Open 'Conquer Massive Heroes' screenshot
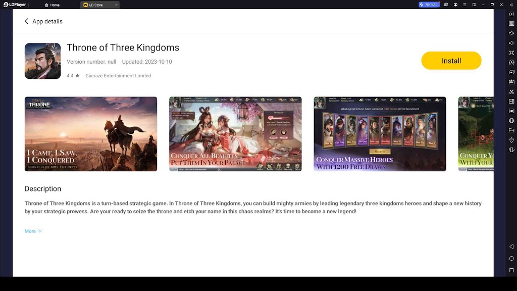 tap(380, 134)
